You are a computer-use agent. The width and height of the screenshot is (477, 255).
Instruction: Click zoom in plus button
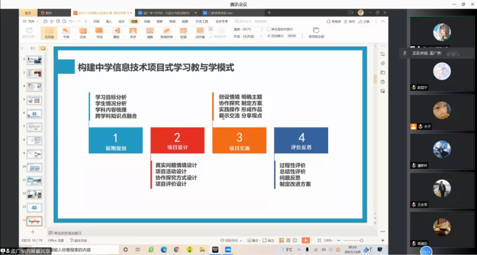pyautogui.click(x=382, y=240)
